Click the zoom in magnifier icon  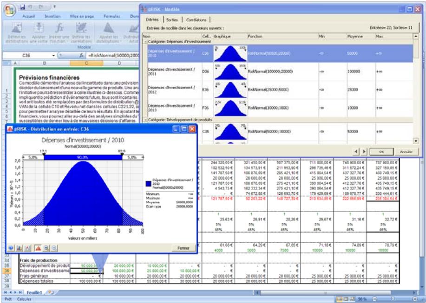tap(46, 248)
